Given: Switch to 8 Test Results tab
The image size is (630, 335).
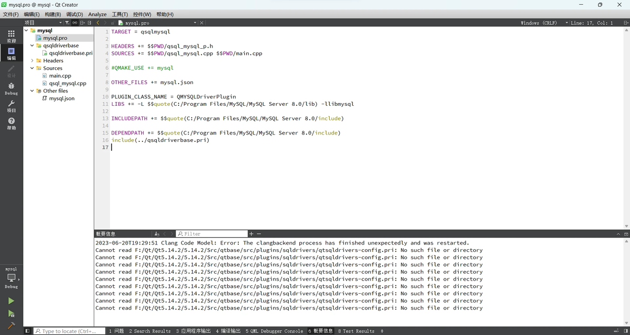Looking at the screenshot, I should pos(356,331).
